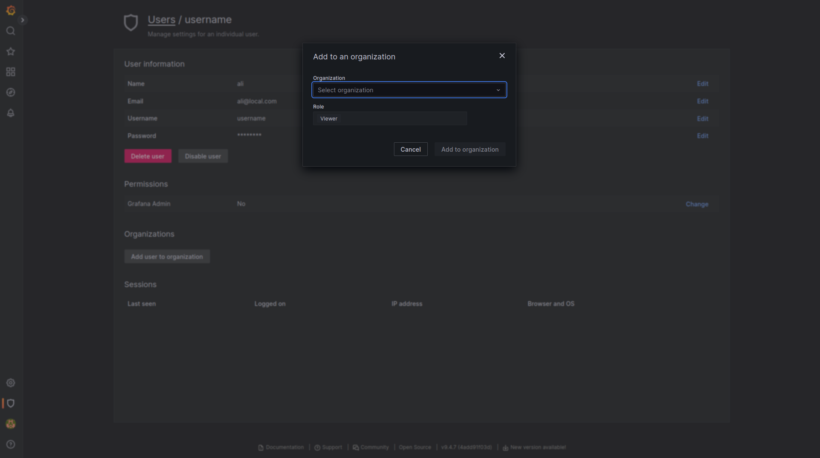
Task: Open Configuration gear icon in sidebar
Action: 11,383
